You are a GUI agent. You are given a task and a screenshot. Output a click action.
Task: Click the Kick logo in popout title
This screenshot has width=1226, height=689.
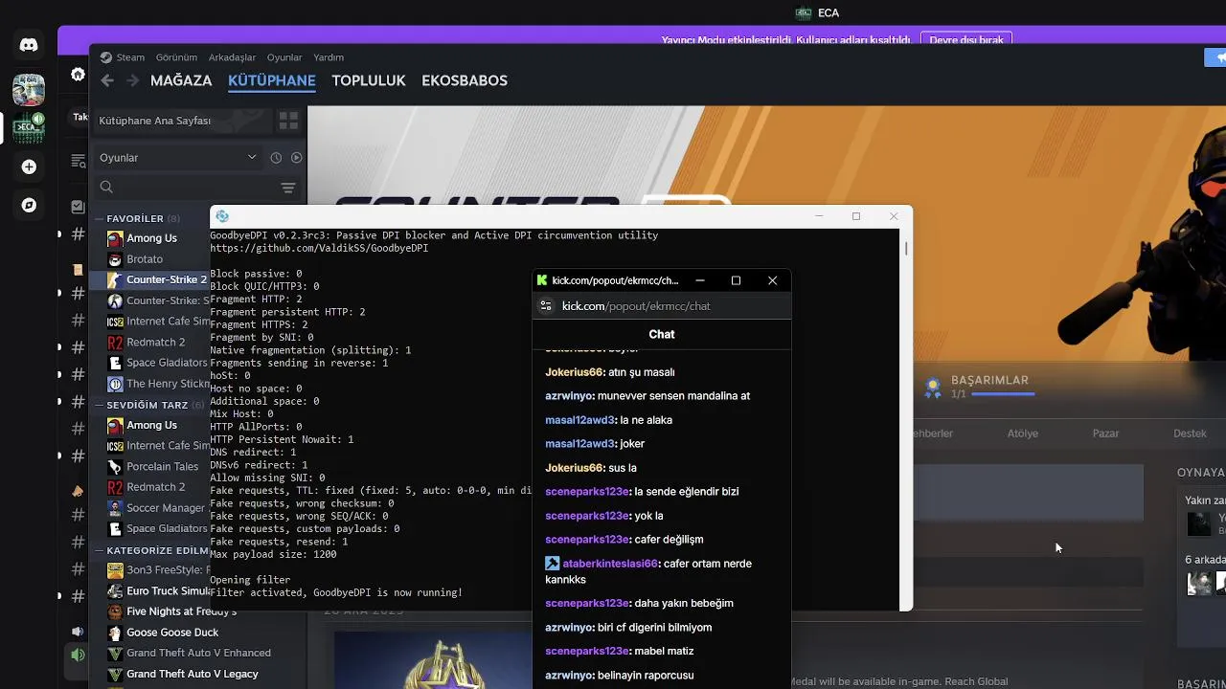pos(542,280)
